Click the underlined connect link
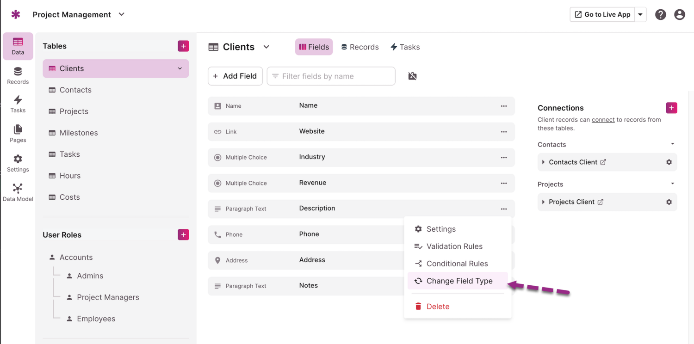694x344 pixels. click(x=603, y=120)
